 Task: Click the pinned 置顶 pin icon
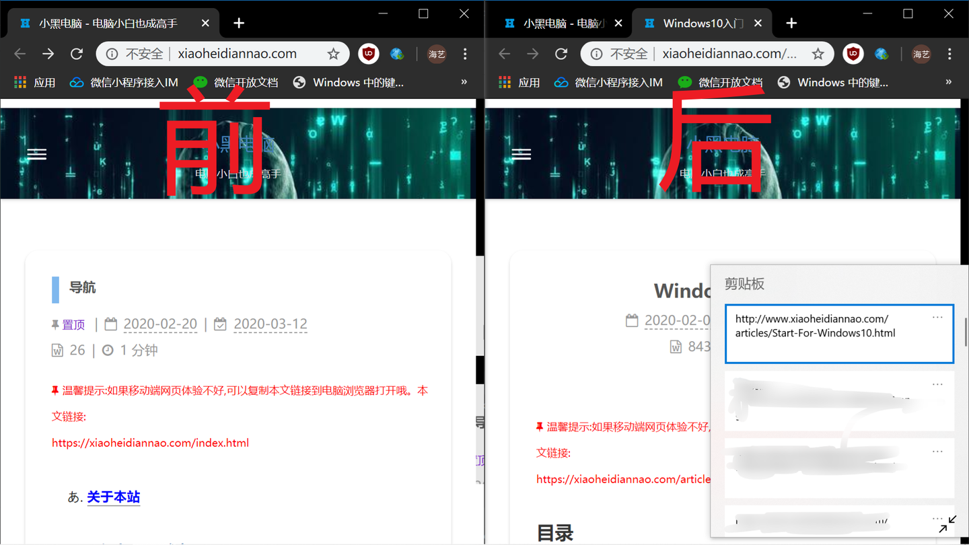tap(57, 324)
